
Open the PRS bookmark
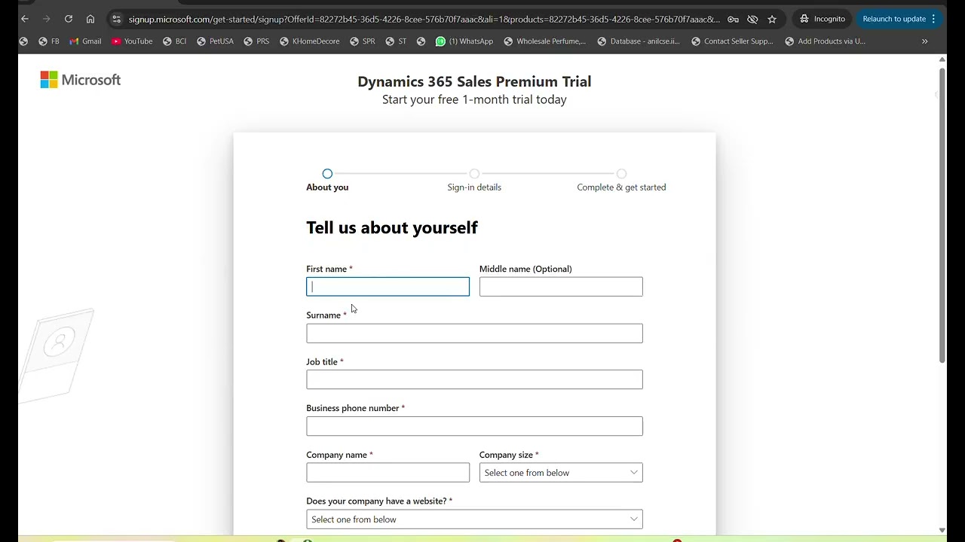click(x=256, y=41)
